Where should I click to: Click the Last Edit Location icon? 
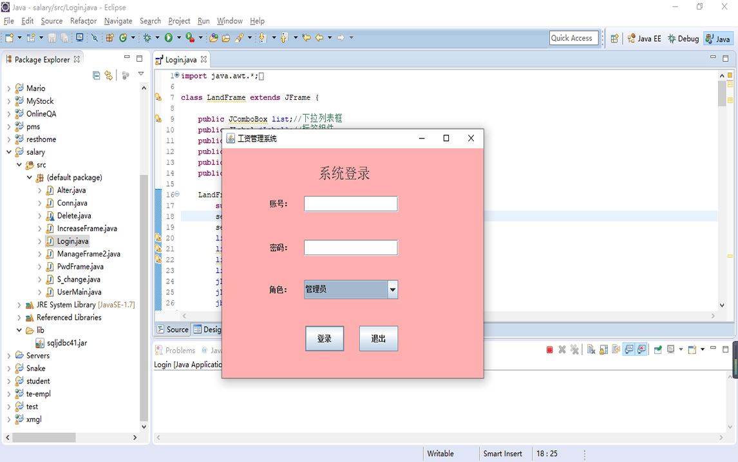click(307, 37)
